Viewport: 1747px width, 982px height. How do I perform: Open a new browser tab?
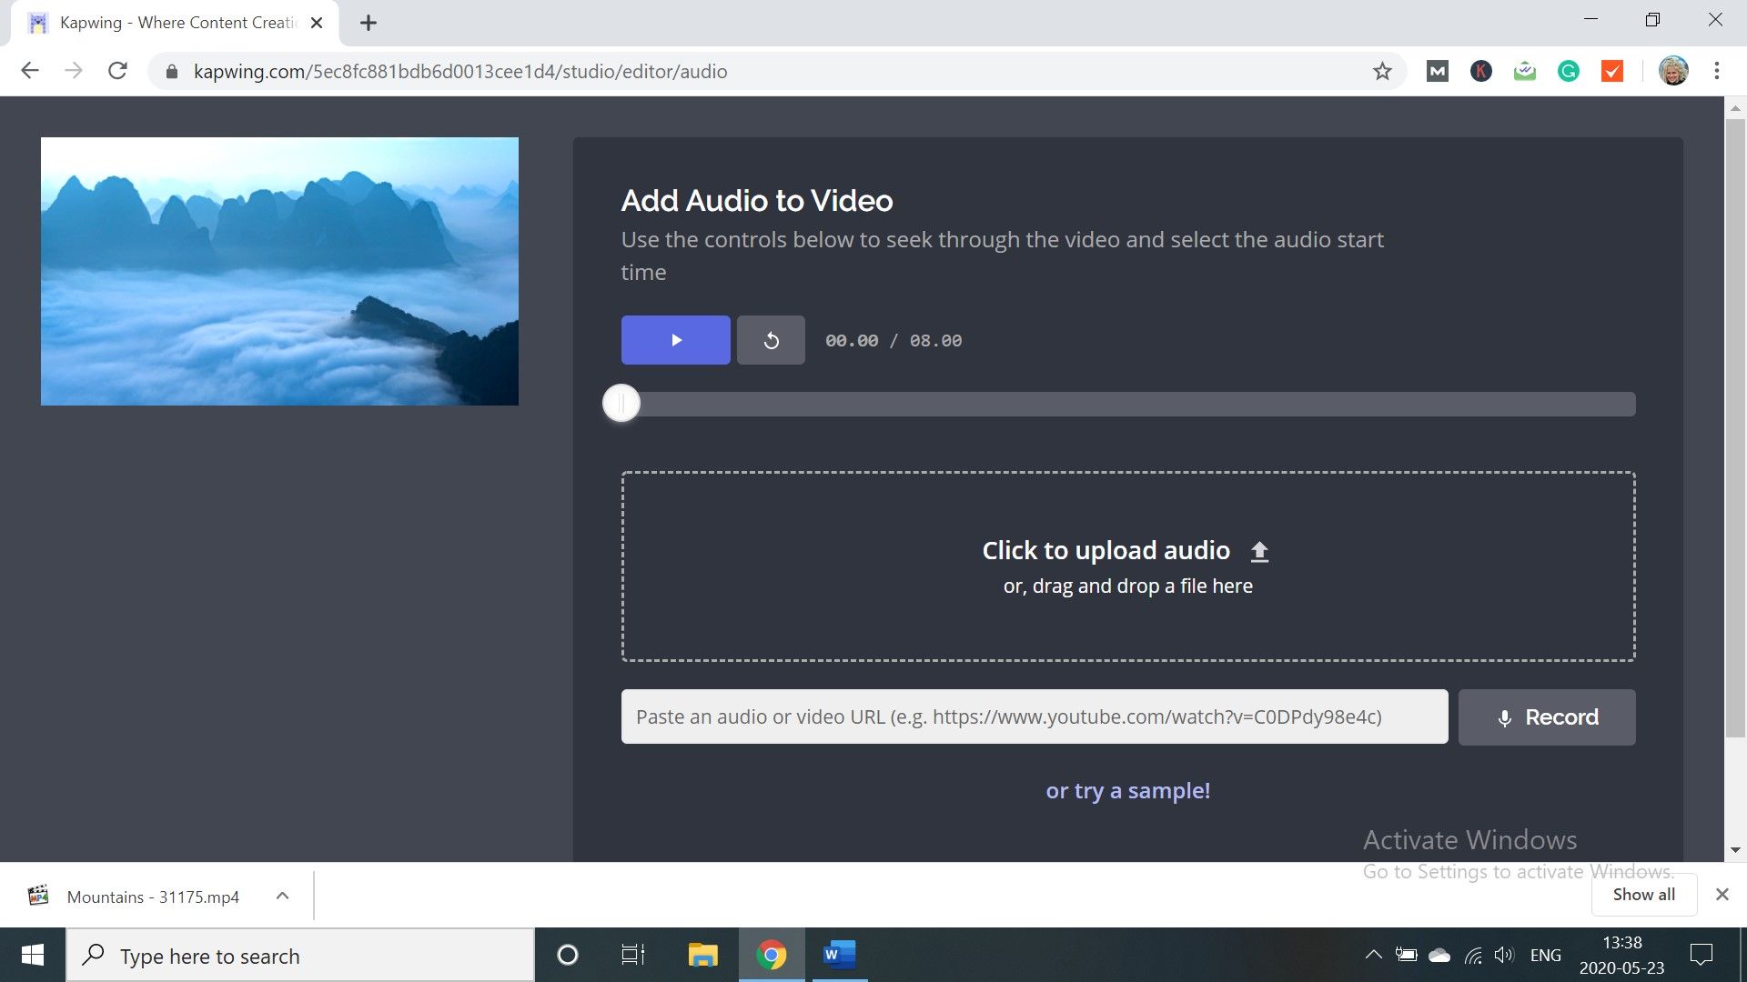(x=368, y=23)
